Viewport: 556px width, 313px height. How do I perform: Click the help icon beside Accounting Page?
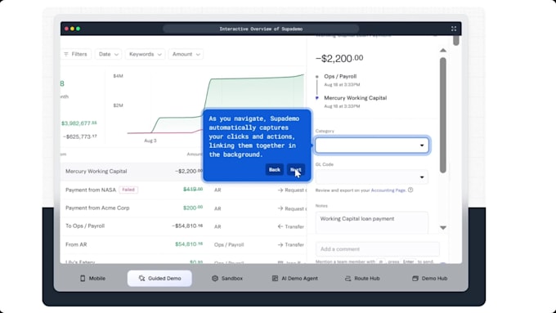pos(410,190)
